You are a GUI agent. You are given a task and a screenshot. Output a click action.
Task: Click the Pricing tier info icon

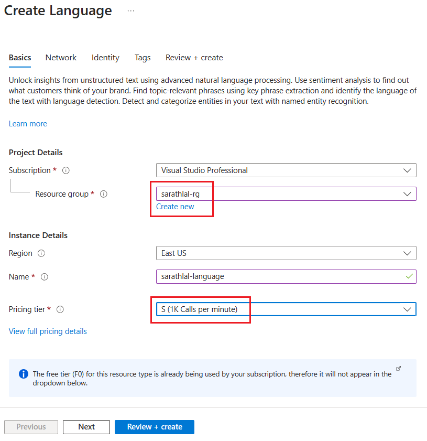coord(60,309)
